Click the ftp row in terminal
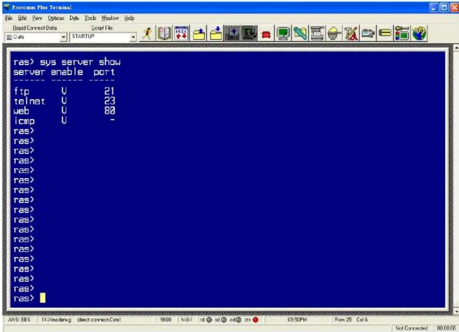Image resolution: width=459 pixels, height=332 pixels. pyautogui.click(x=64, y=92)
